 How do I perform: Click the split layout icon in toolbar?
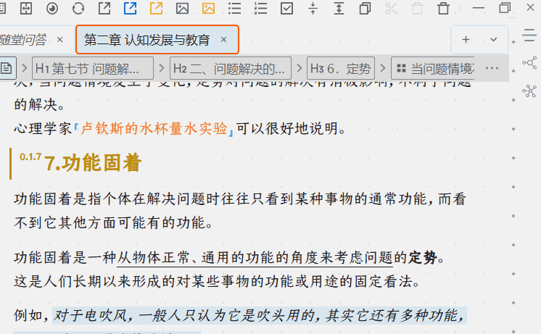[x=26, y=8]
